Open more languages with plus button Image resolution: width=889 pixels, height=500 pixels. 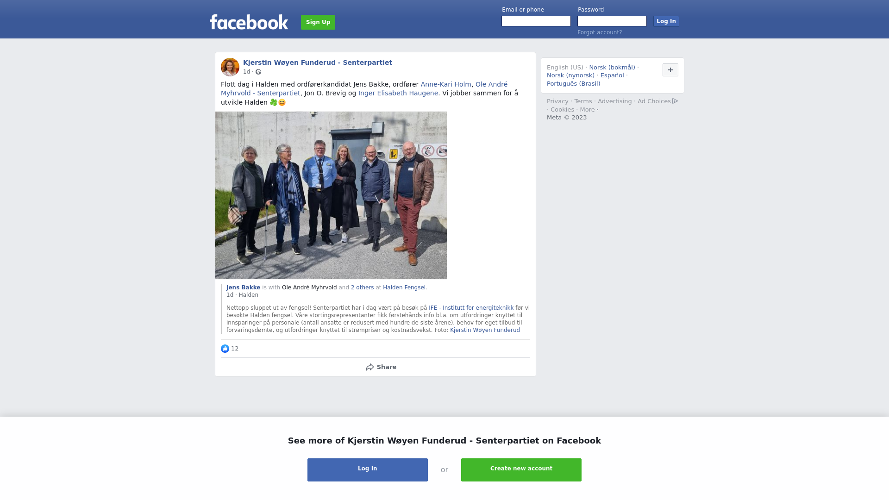[670, 70]
